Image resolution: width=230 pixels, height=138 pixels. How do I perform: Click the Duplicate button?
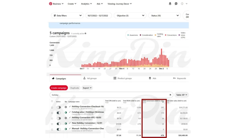click(x=75, y=88)
